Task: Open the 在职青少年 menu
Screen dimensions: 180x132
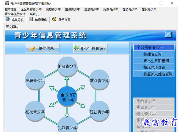Action: pyautogui.click(x=149, y=9)
